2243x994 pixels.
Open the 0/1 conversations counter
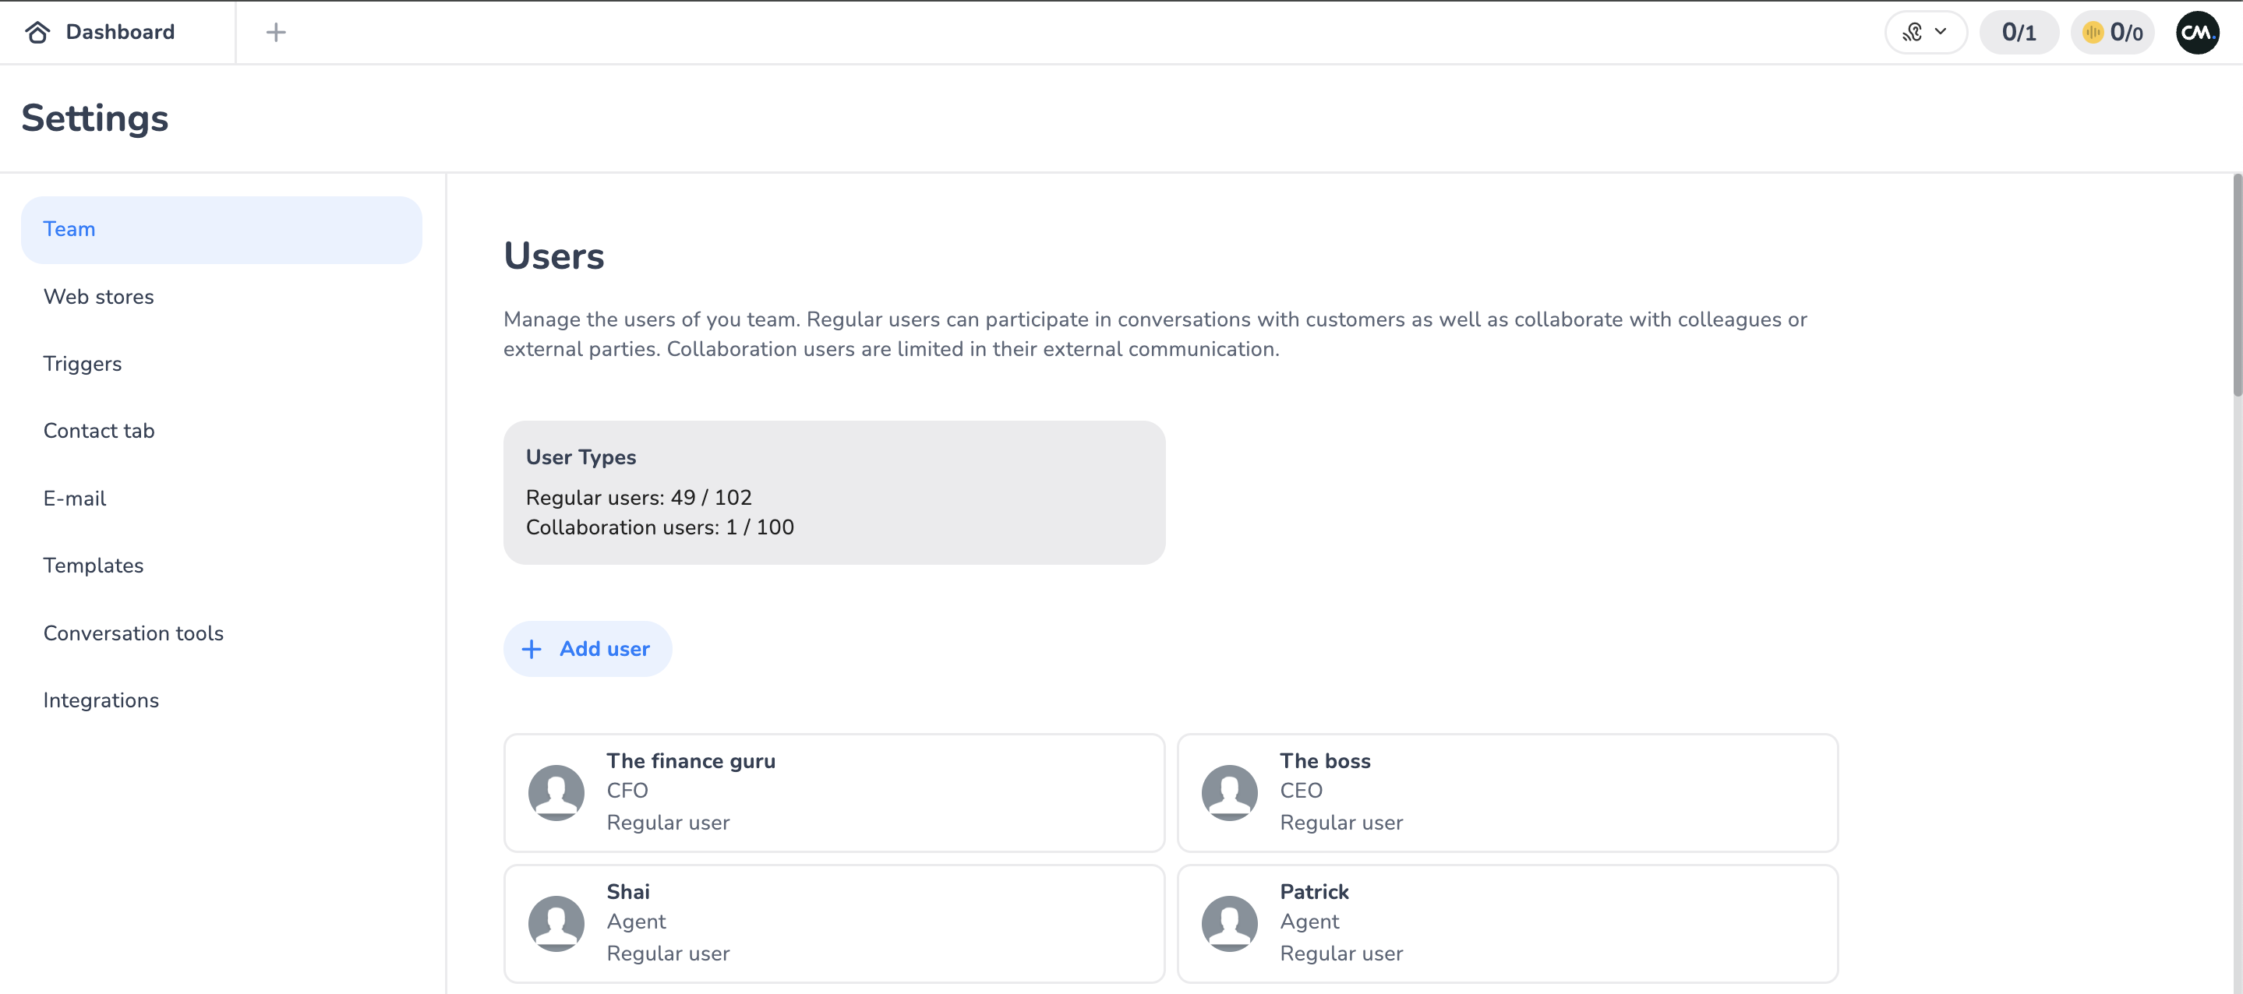[x=2018, y=32]
